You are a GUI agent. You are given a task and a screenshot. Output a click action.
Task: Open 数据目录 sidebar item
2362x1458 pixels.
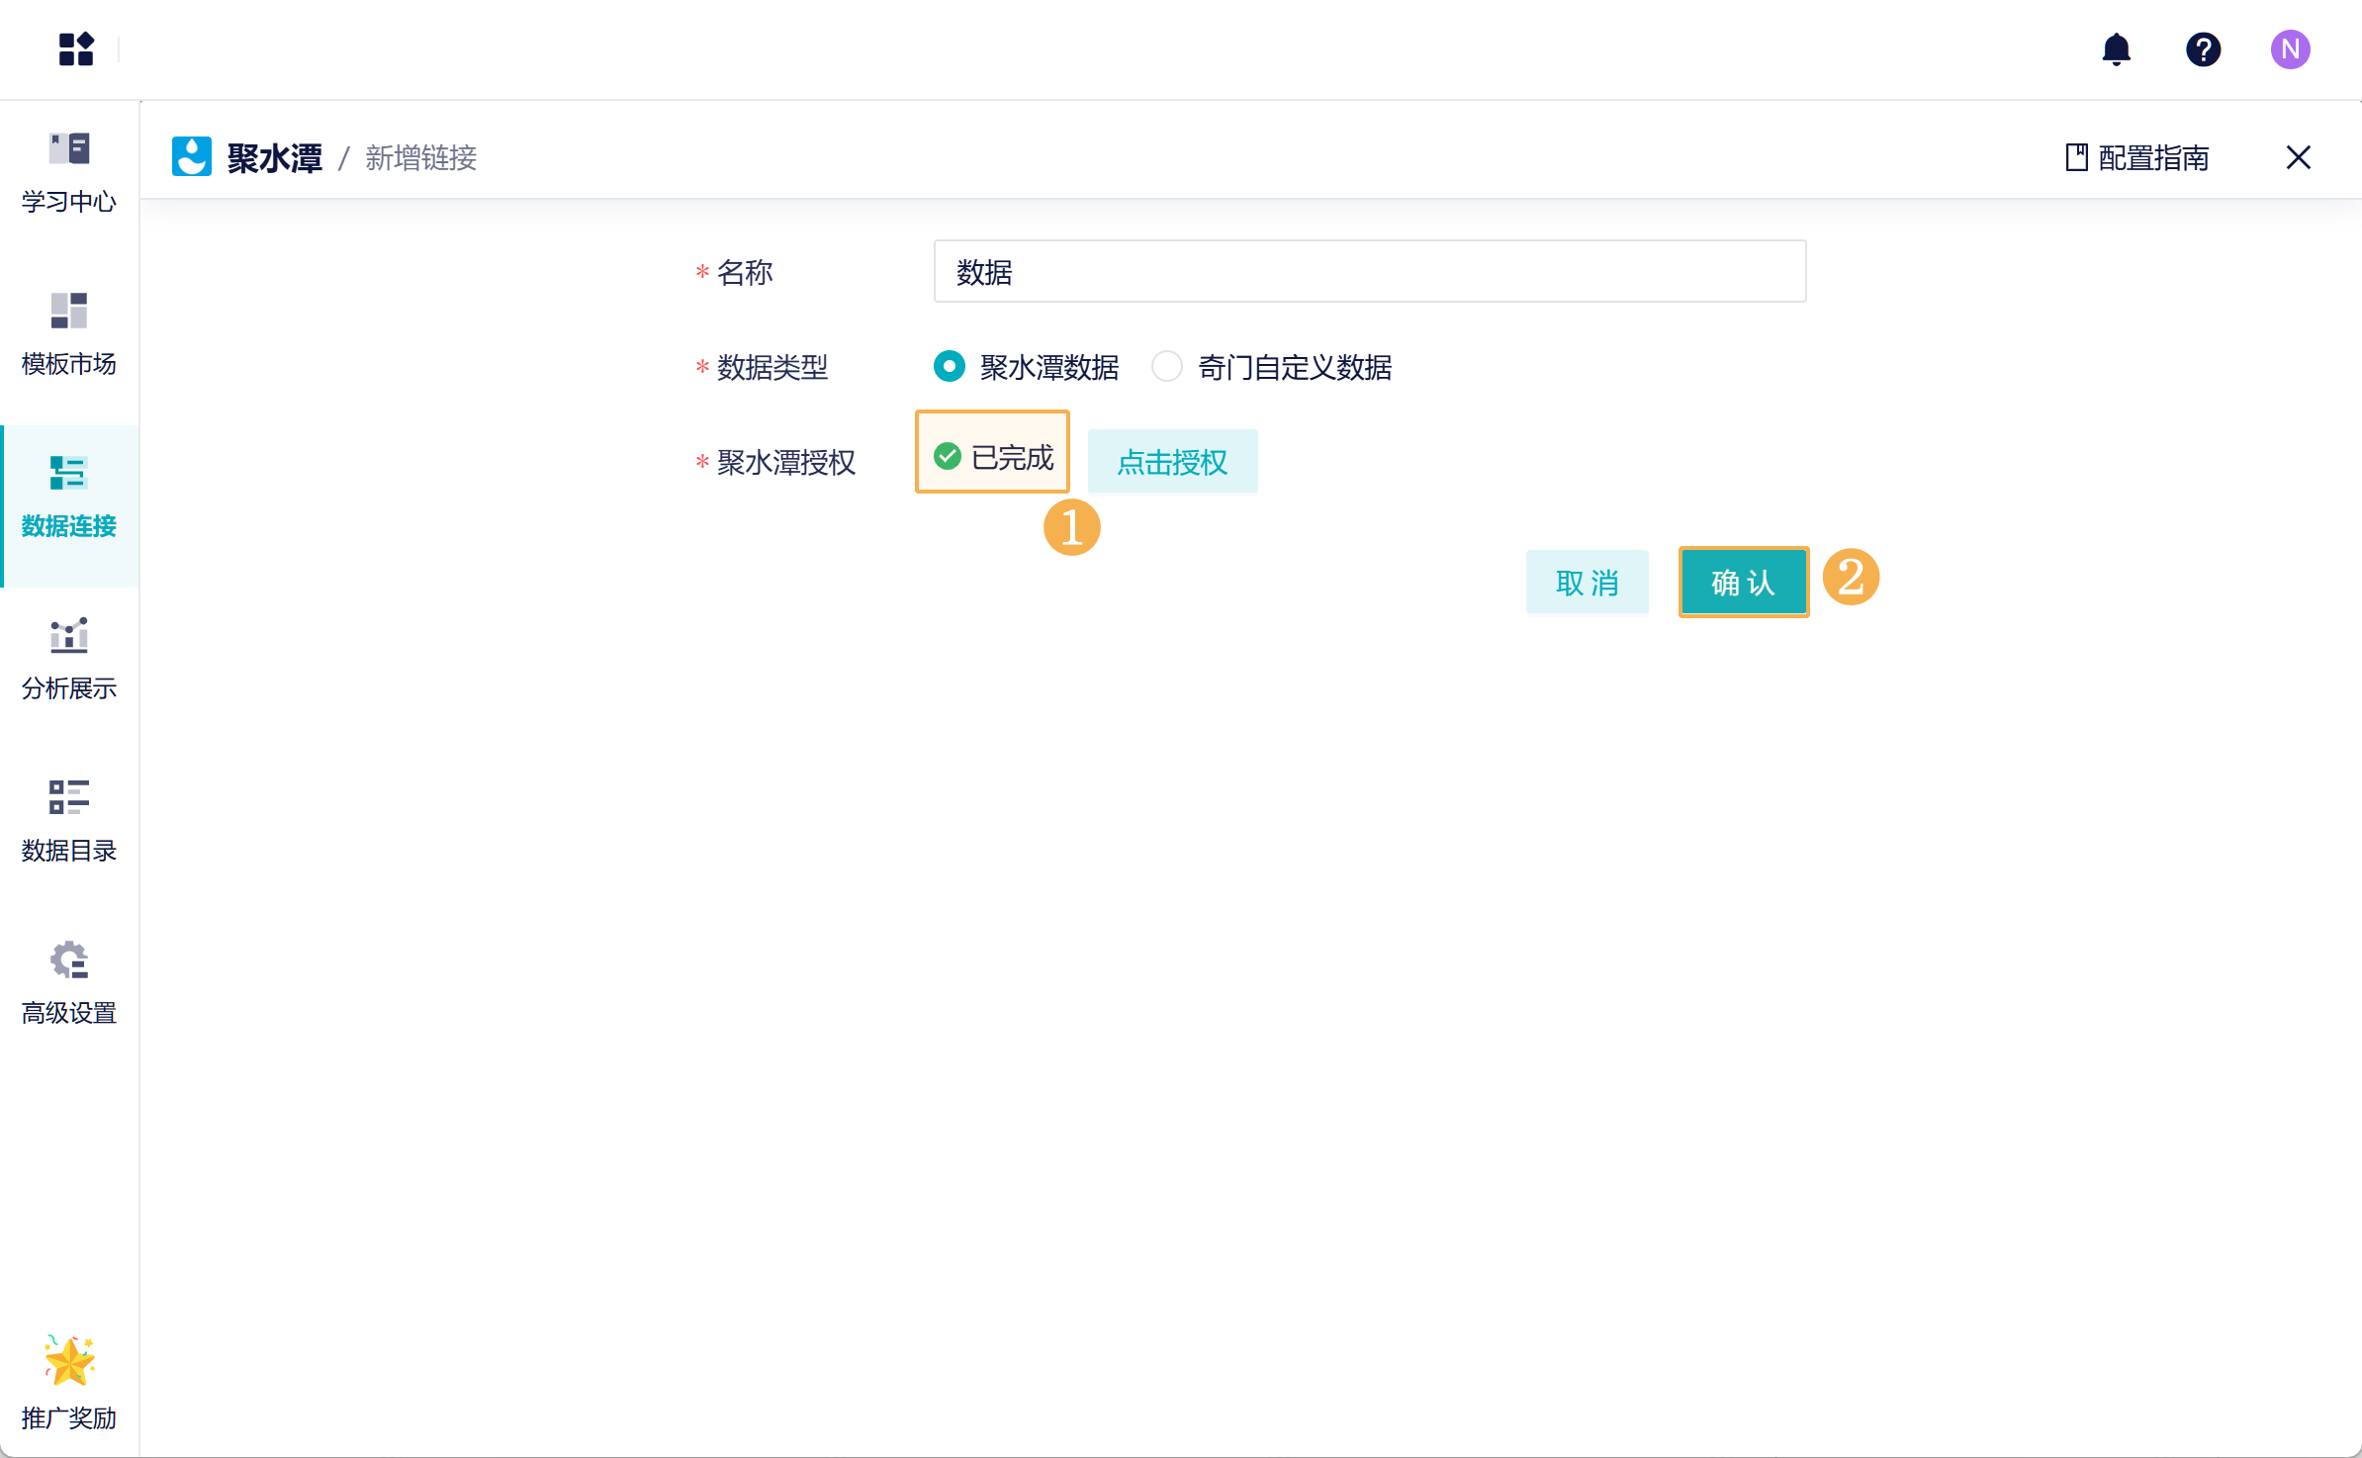pyautogui.click(x=69, y=822)
